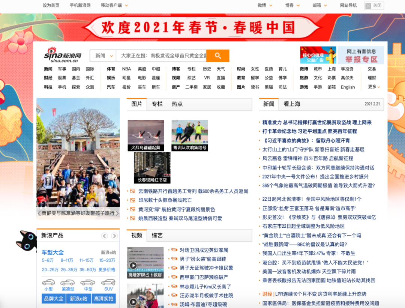Viewport: 405px width, 308px height.
Task: Select the 5-8万 price range
Action: coord(48,260)
